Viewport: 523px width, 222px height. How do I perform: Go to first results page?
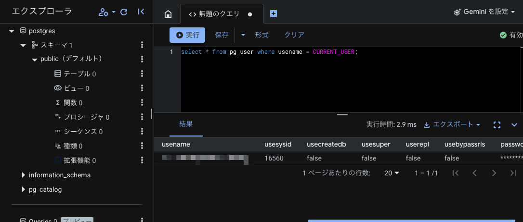tap(455, 173)
